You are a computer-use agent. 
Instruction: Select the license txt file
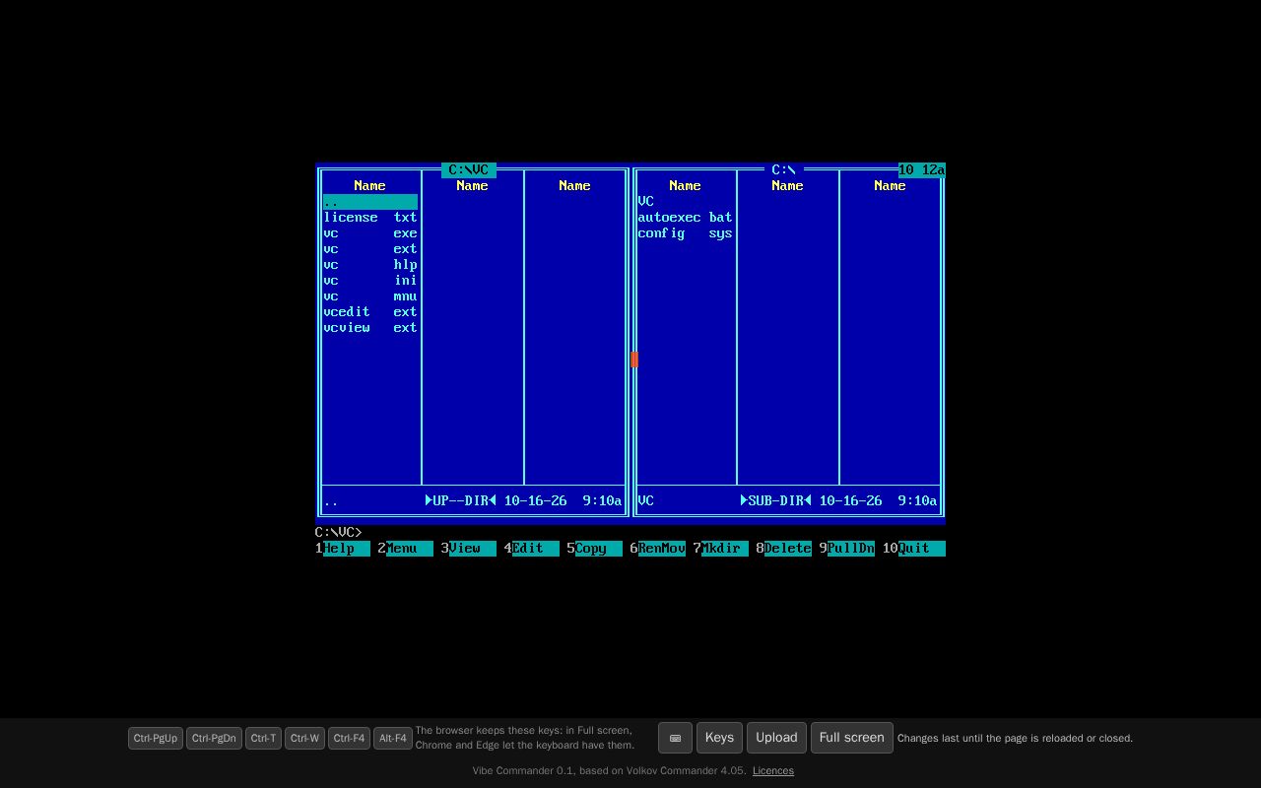370,217
